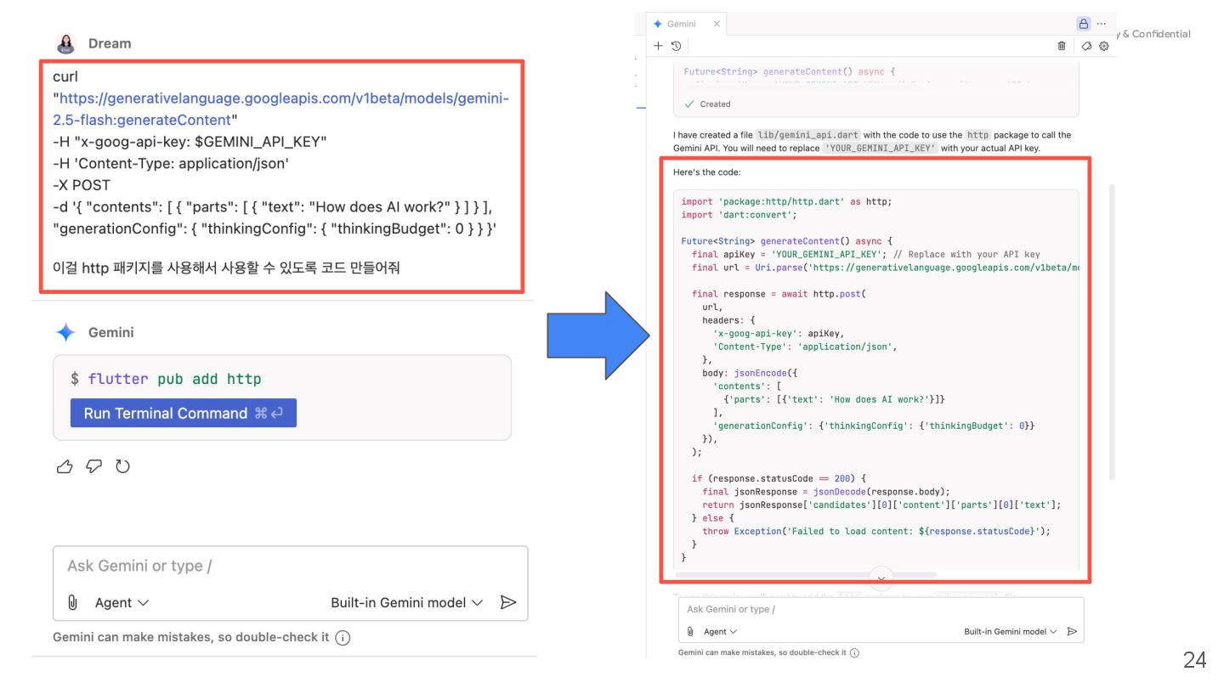This screenshot has width=1224, height=688.
Task: Click thumbs down under Gemini's reply
Action: coord(93,466)
